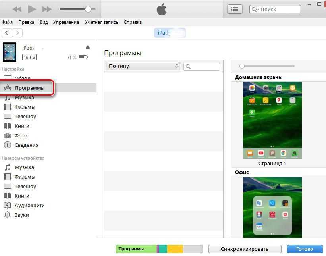
Task: Click the Rewind (previous track) button
Action: click(x=17, y=9)
